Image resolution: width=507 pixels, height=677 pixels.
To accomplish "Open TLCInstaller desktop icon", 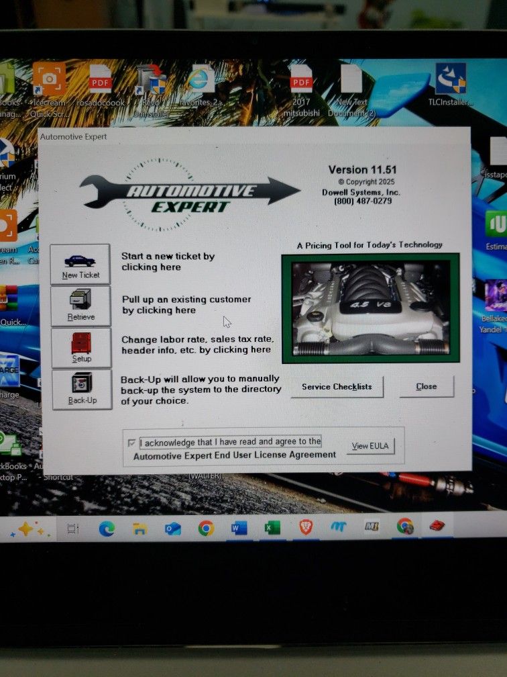I will point(451,85).
